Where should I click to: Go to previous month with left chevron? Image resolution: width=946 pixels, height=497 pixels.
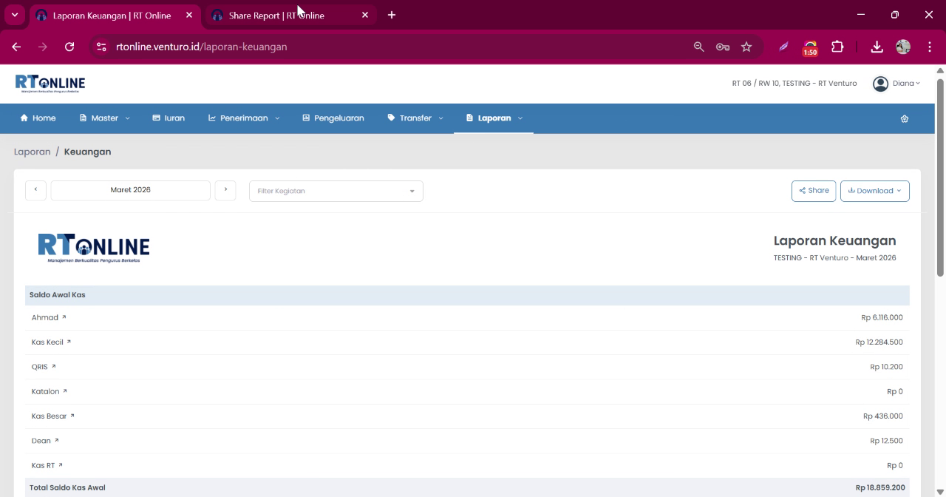coord(35,190)
